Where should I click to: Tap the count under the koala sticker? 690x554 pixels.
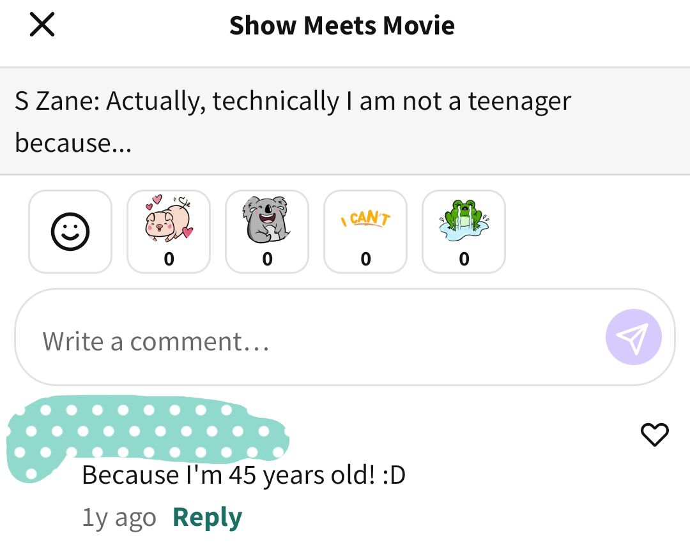(x=267, y=259)
